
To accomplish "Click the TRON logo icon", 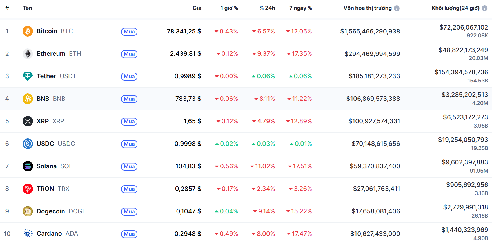I will point(28,189).
